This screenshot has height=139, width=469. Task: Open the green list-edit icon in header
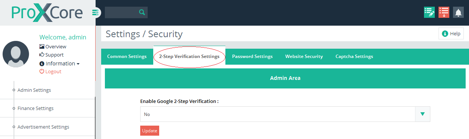pyautogui.click(x=430, y=12)
